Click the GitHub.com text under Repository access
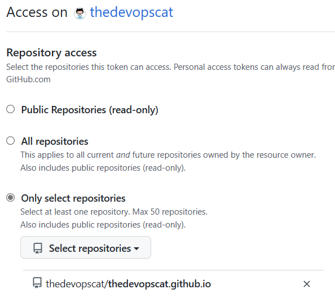The image size is (335, 298). coord(28,79)
